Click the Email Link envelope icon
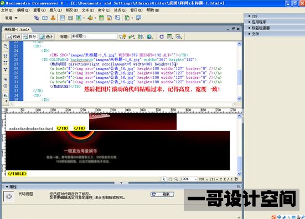 (45, 18)
